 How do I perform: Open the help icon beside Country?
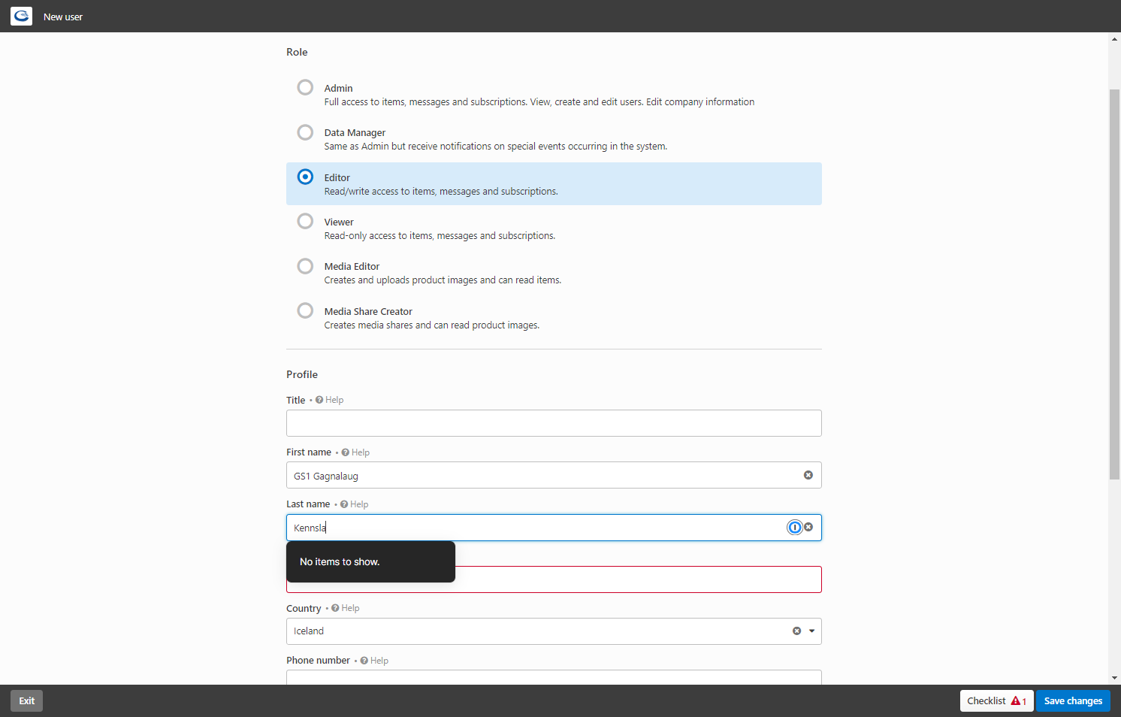(335, 608)
